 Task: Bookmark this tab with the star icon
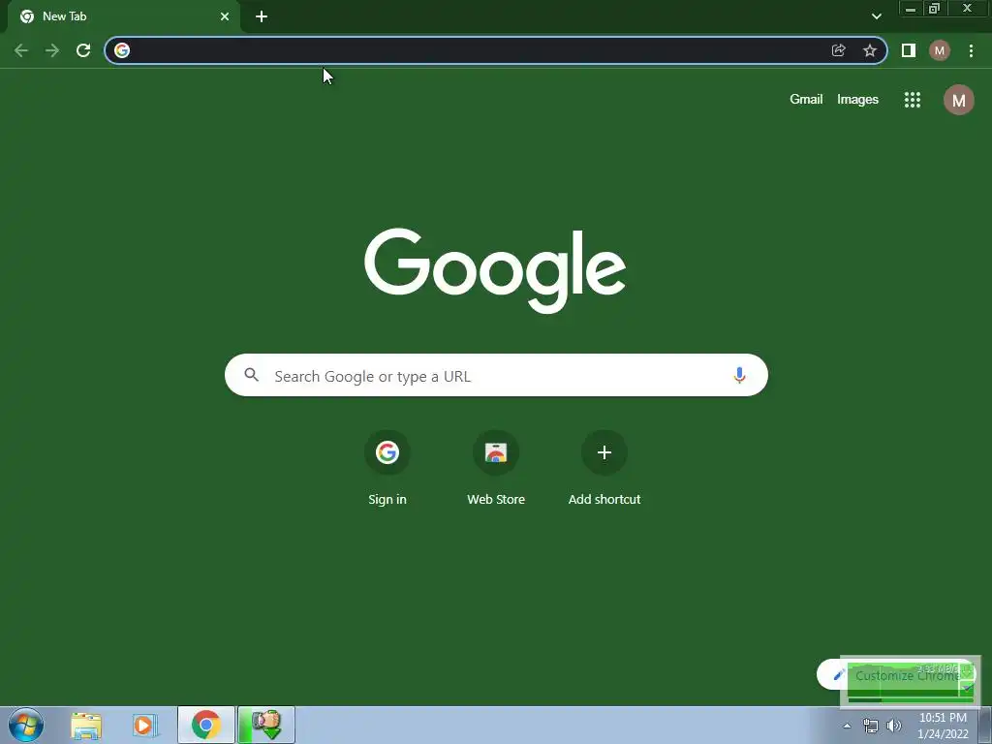click(870, 50)
